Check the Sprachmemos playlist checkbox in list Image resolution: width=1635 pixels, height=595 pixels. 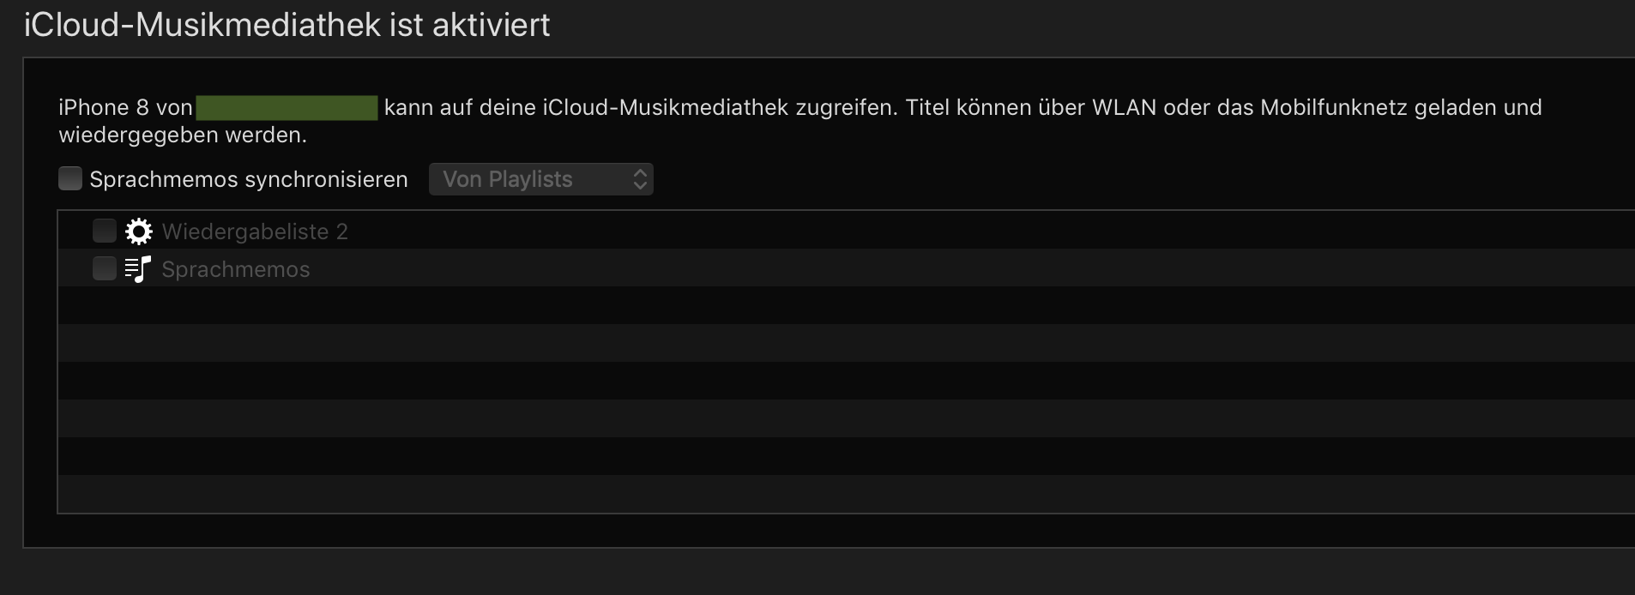[x=105, y=268]
